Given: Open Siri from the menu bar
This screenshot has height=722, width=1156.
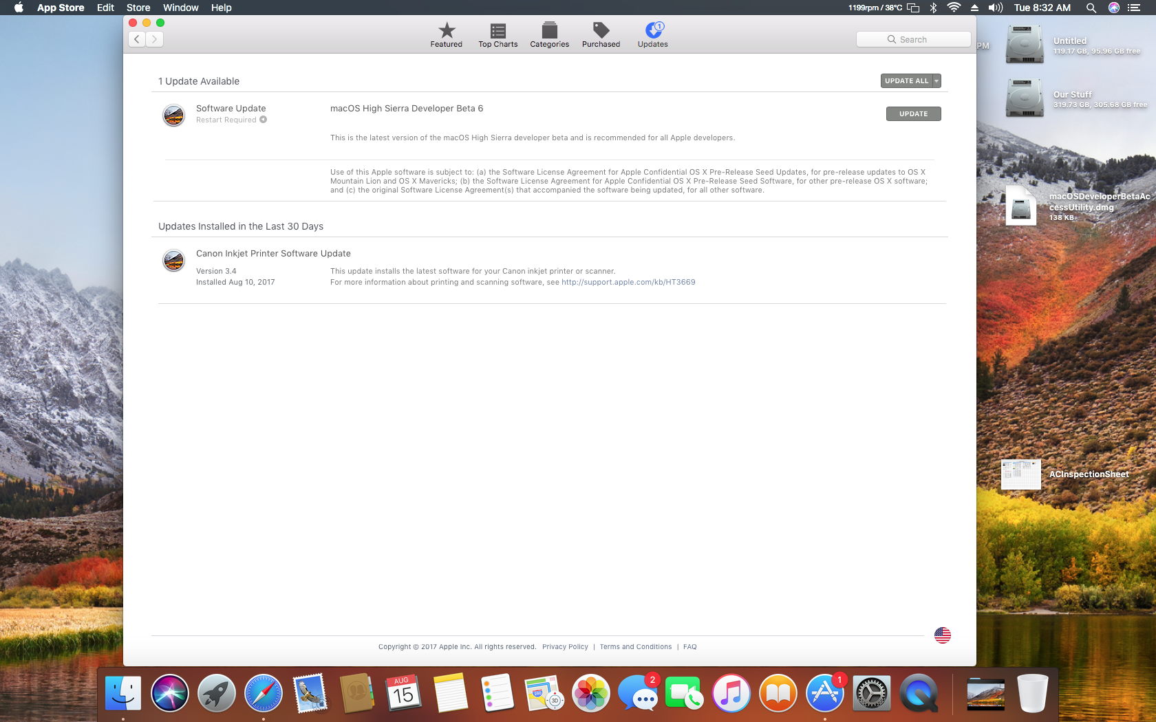Looking at the screenshot, I should [1113, 8].
